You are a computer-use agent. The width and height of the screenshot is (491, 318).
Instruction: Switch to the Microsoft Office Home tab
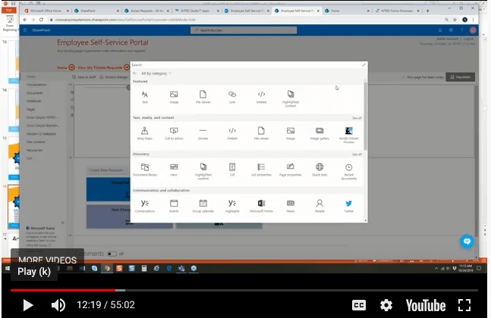(x=44, y=11)
